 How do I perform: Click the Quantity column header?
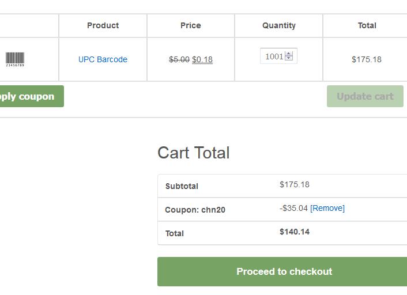(279, 25)
